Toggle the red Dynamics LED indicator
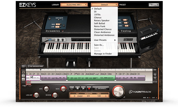 [63, 31]
